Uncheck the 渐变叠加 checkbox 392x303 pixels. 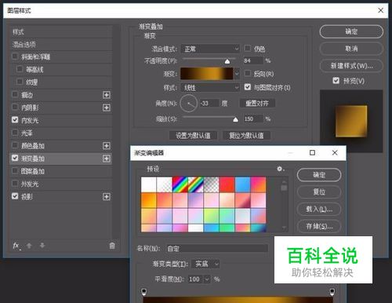(x=15, y=158)
